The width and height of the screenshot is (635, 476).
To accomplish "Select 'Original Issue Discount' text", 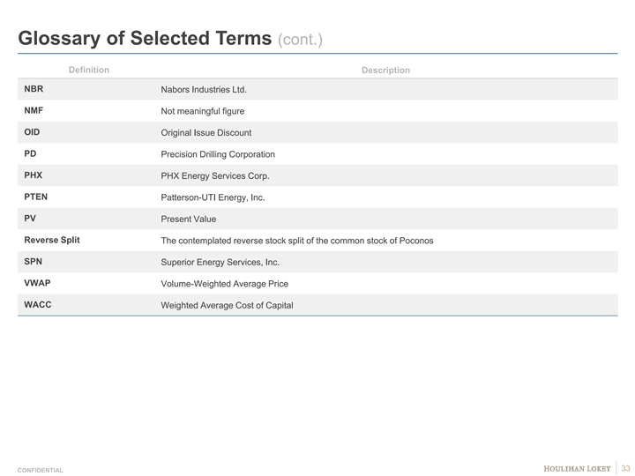I will 205,133.
